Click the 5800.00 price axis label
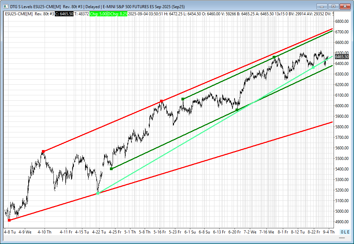This screenshot has height=244, width=354. [342, 127]
